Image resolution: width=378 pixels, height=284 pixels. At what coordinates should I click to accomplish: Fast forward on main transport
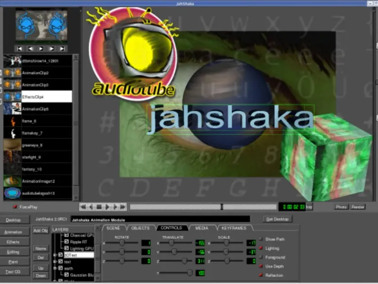(123, 207)
